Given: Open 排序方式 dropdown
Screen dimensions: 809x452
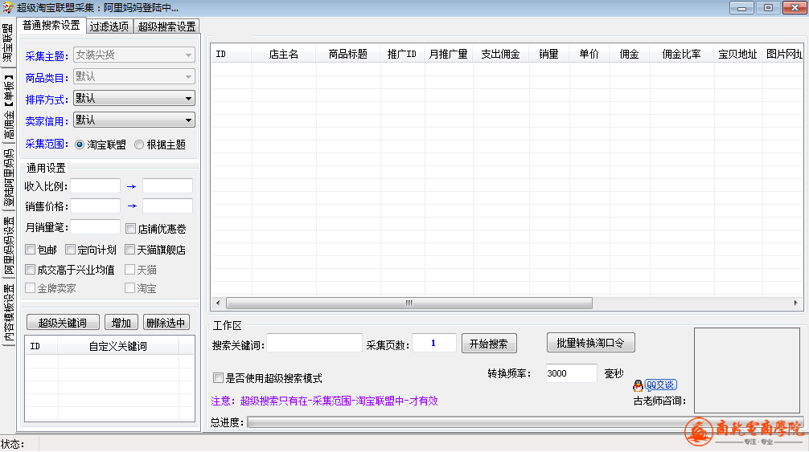Looking at the screenshot, I should pyautogui.click(x=134, y=98).
